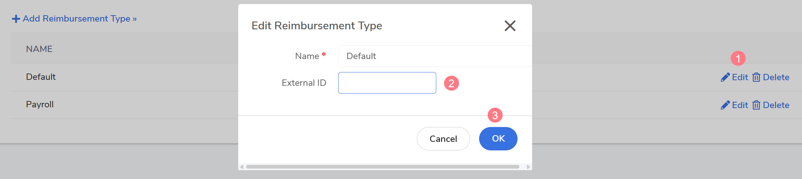
Task: Click the scrollbar right arrow in dialog
Action: (528, 167)
